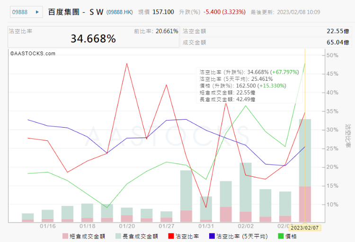This screenshot has width=355, height=242.
Task: Click the 前比率: 20.661% text
Action: (x=156, y=31)
